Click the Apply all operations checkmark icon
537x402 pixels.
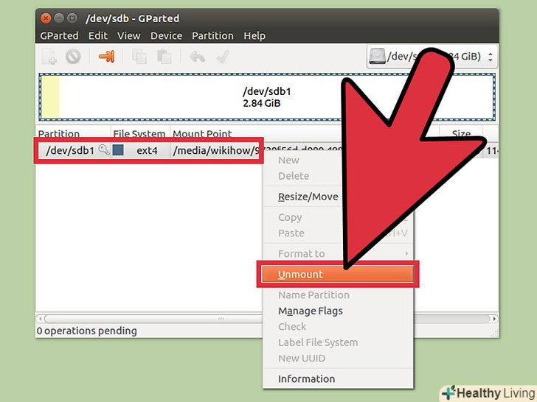pyautogui.click(x=223, y=57)
